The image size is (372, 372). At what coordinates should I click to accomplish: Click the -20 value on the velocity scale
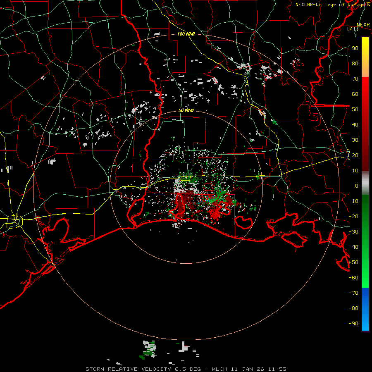(353, 217)
